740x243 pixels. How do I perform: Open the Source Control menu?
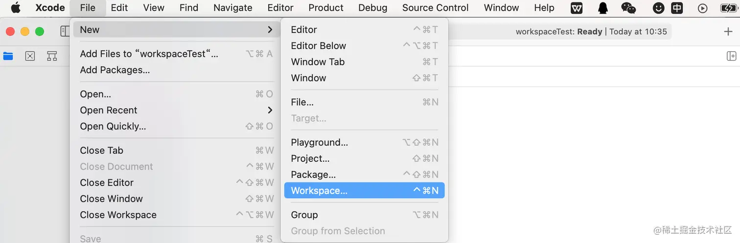click(x=435, y=8)
